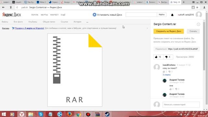Click the RAR file preview thumbnail
208x117 pixels.
pos(75,70)
